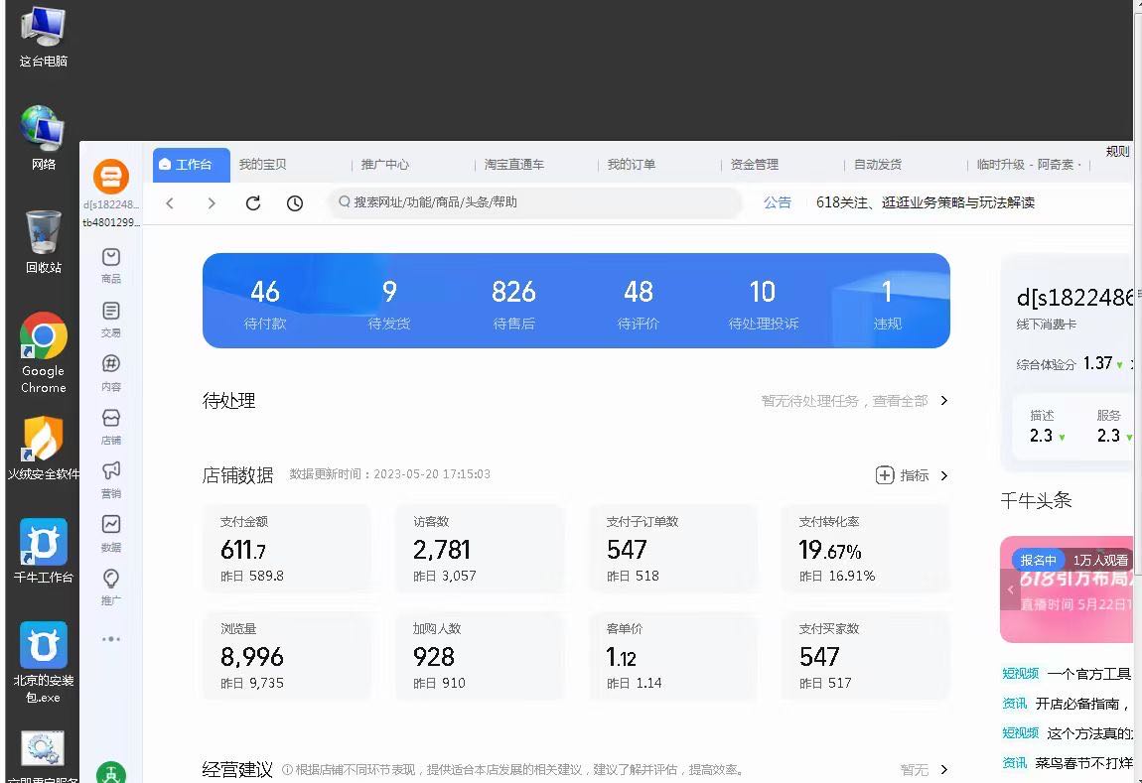Switch to 临时升级 - 阿奇索 tab
This screenshot has width=1142, height=783.
[1029, 165]
